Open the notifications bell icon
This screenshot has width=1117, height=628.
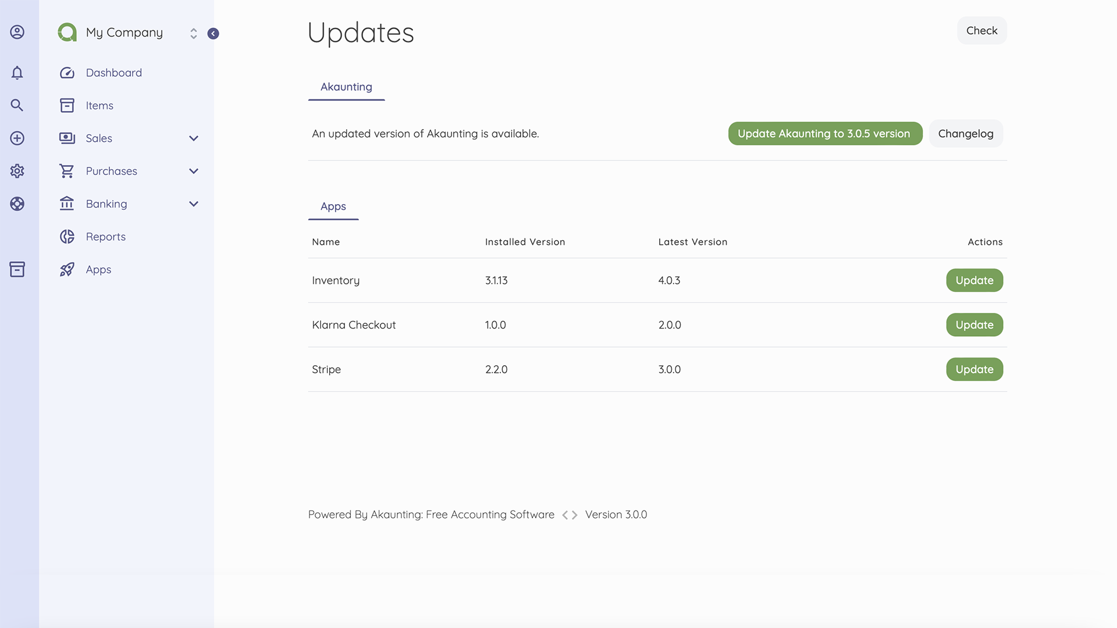click(17, 72)
